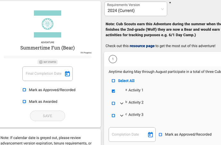Image resolution: width=221 pixels, height=145 pixels.
Task: Open the requirement Completion Date calendar icon
Action: [151, 135]
